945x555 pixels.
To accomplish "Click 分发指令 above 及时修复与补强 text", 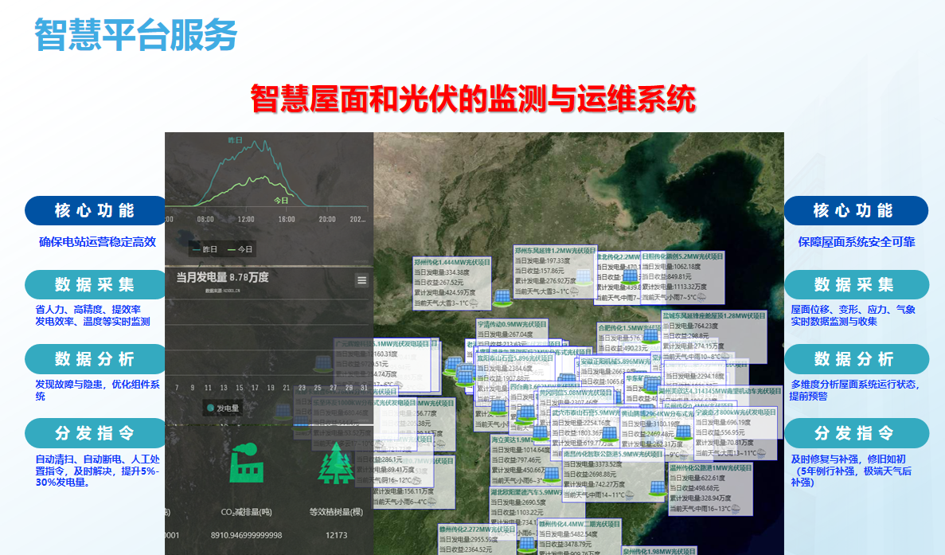I will click(x=855, y=433).
